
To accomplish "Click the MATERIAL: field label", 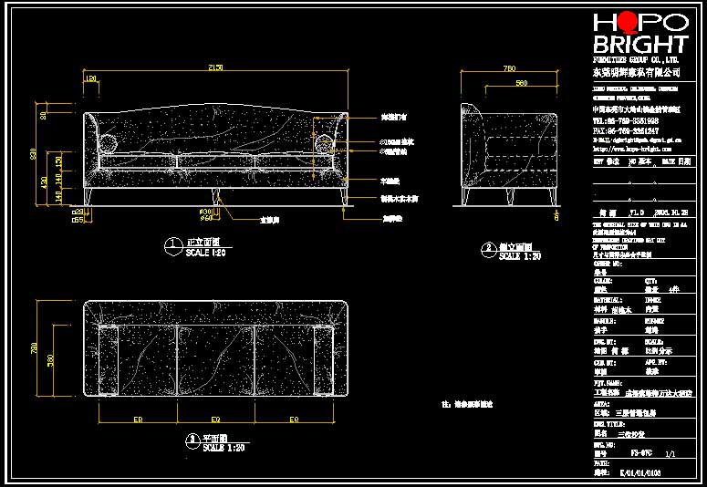I will point(608,300).
